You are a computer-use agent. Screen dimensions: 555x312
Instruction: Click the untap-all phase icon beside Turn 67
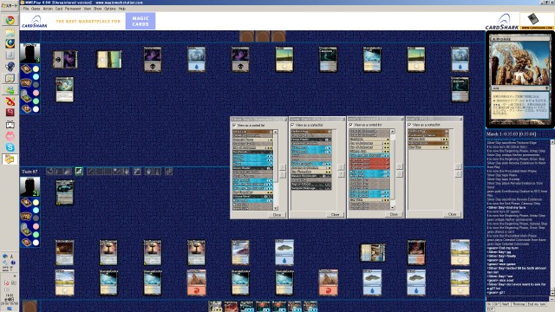(x=50, y=172)
